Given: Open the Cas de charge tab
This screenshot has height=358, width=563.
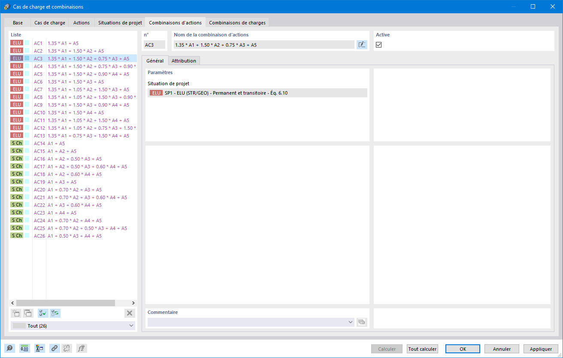Looking at the screenshot, I should (x=50, y=23).
